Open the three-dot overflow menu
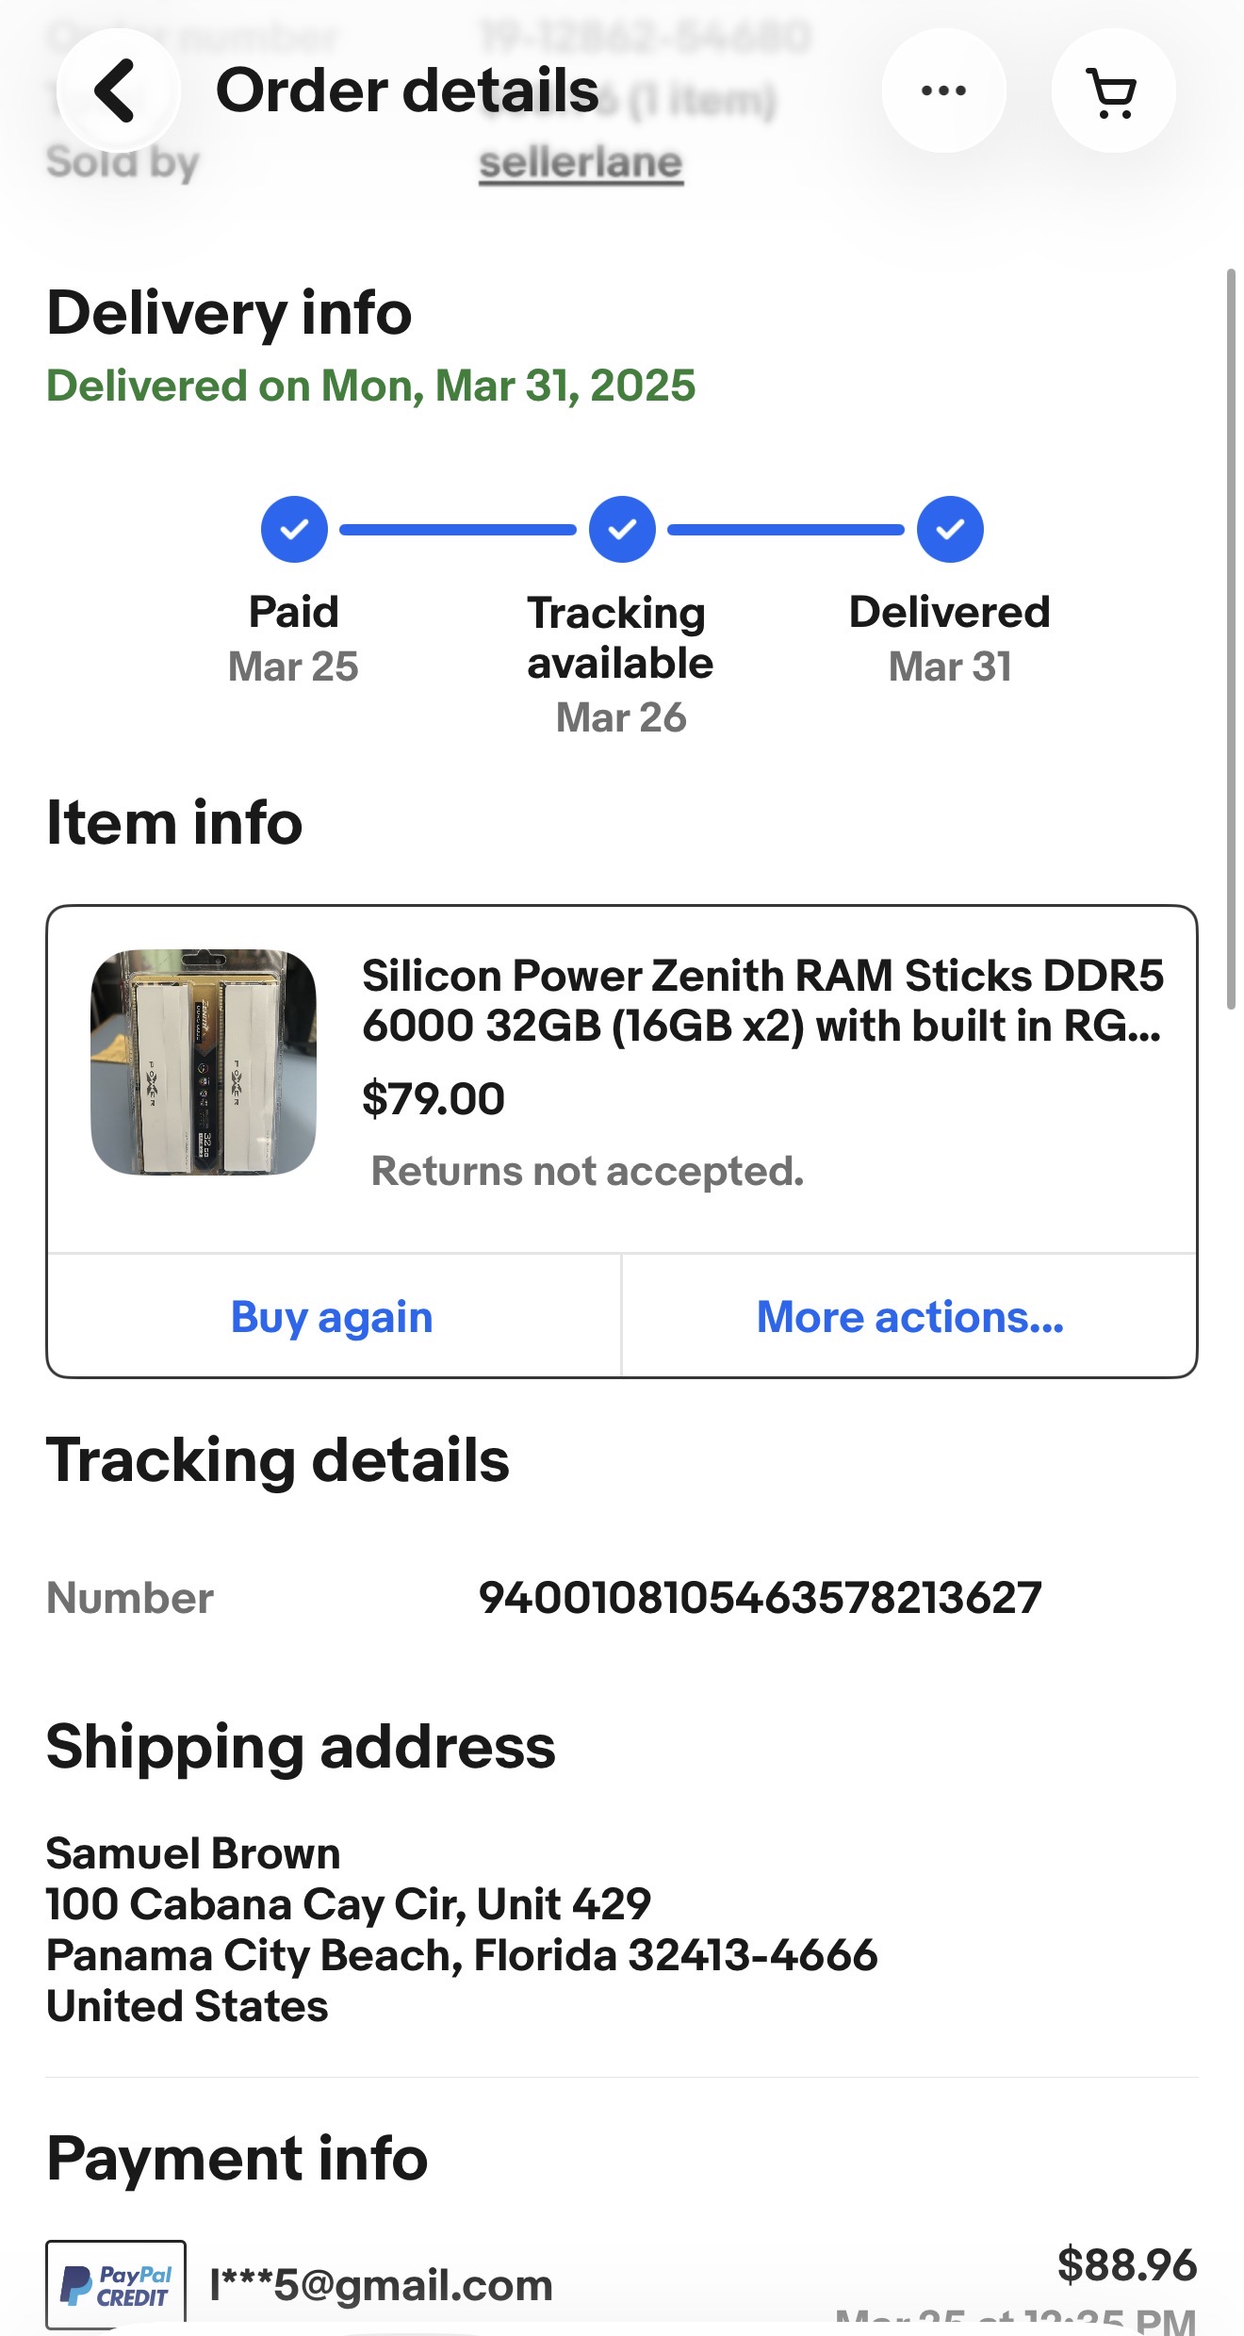This screenshot has height=2336, width=1244. (943, 90)
